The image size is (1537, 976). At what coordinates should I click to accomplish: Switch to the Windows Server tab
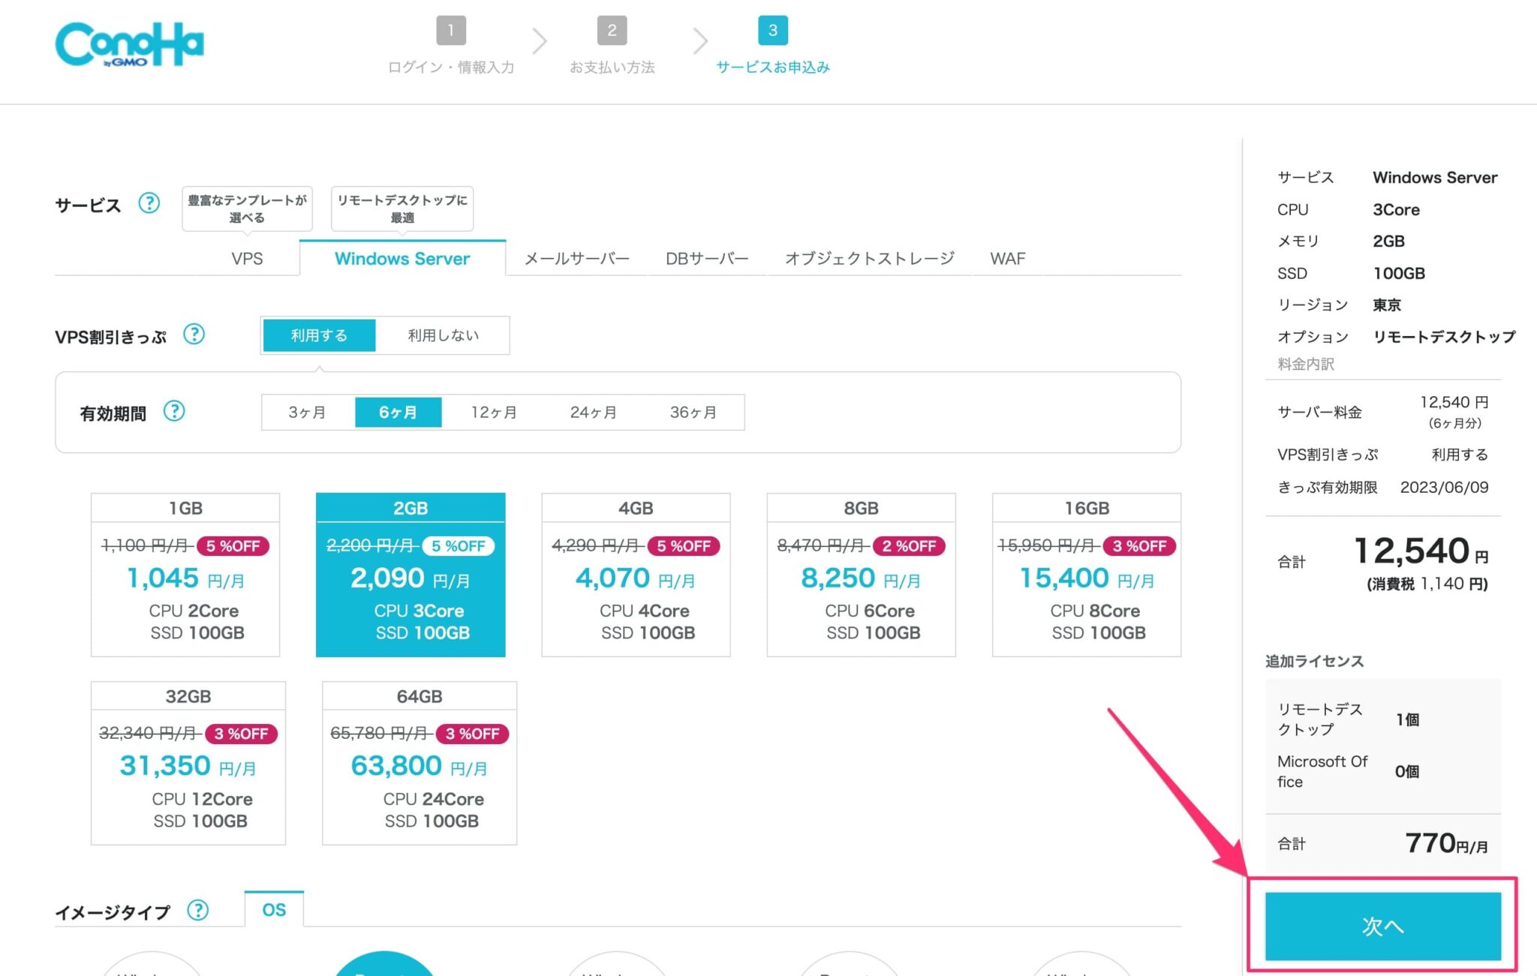pyautogui.click(x=402, y=258)
